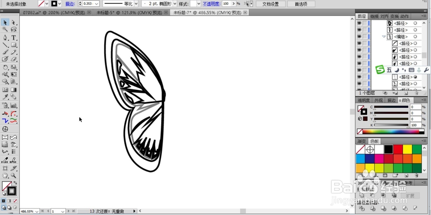Toggle visibility eye of first 路径 layer row

tap(359, 23)
